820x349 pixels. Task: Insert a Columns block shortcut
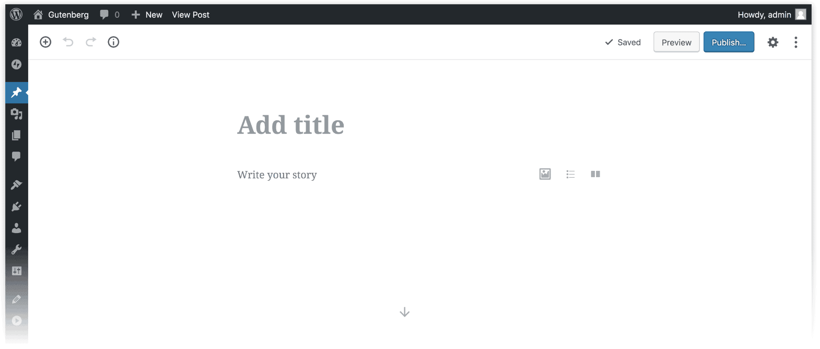(x=595, y=174)
